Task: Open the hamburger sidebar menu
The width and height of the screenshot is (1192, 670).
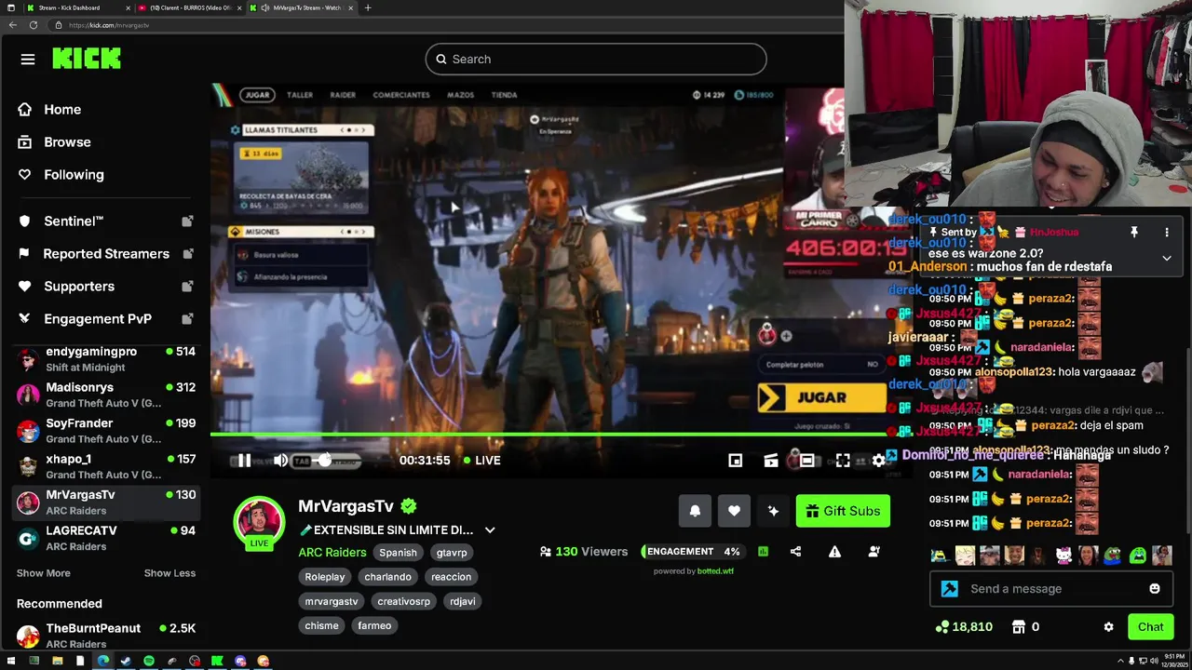Action: [x=28, y=60]
